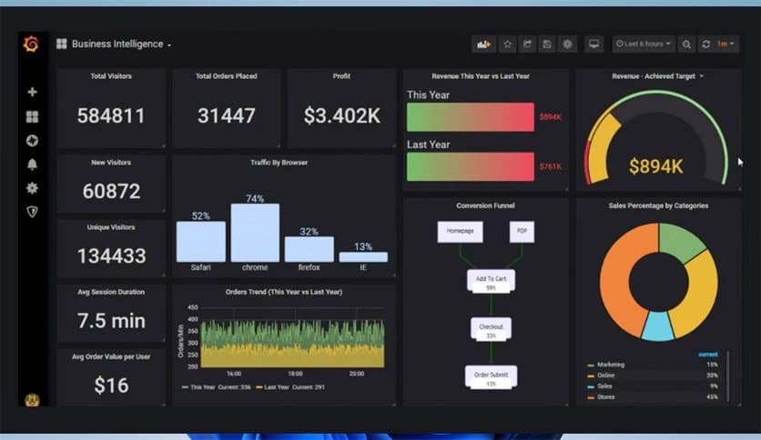Click the Add panel toolbar icon
Image resolution: width=761 pixels, height=440 pixels.
tap(483, 44)
